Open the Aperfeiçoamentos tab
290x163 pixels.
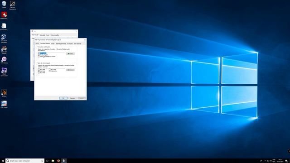click(x=61, y=43)
